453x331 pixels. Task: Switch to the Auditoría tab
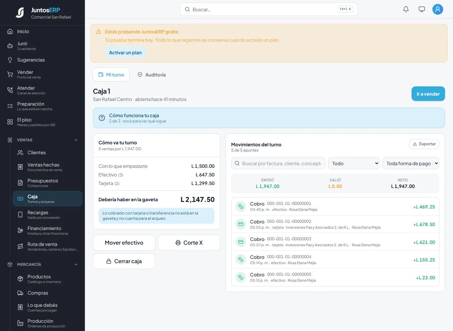[152, 74]
